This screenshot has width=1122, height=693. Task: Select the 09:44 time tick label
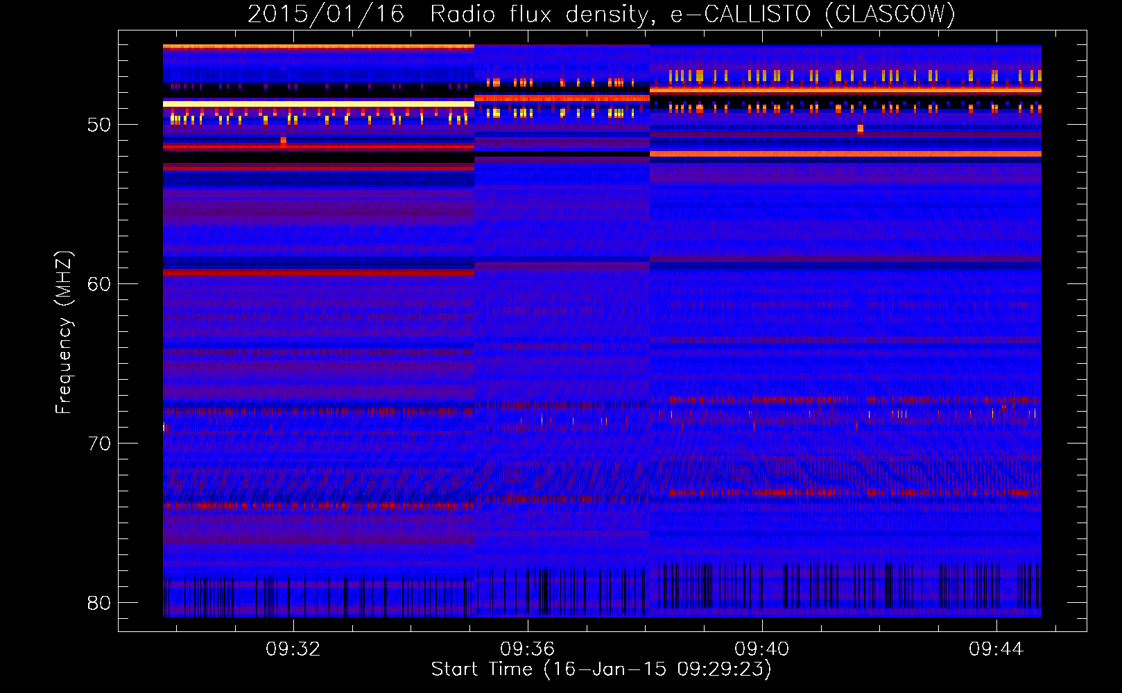(996, 649)
